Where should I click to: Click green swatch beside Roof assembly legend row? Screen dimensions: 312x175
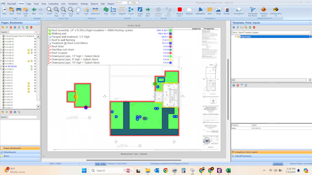171,30
